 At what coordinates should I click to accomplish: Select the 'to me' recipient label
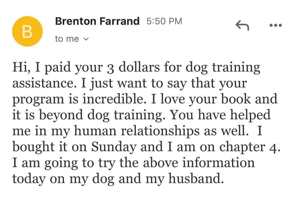[x=67, y=39]
